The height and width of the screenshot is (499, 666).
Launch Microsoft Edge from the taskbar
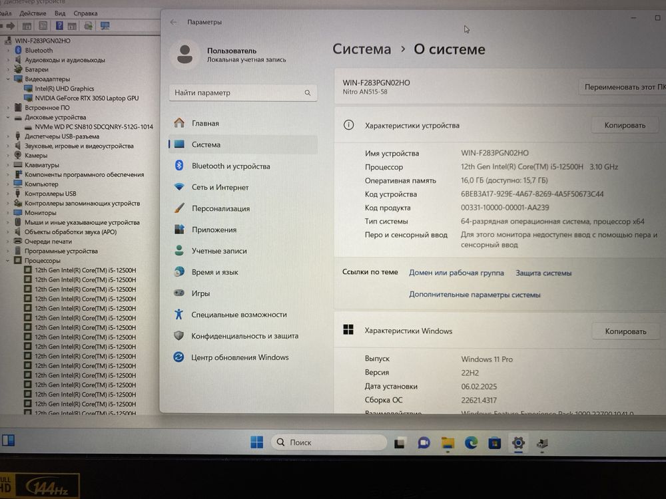click(471, 443)
